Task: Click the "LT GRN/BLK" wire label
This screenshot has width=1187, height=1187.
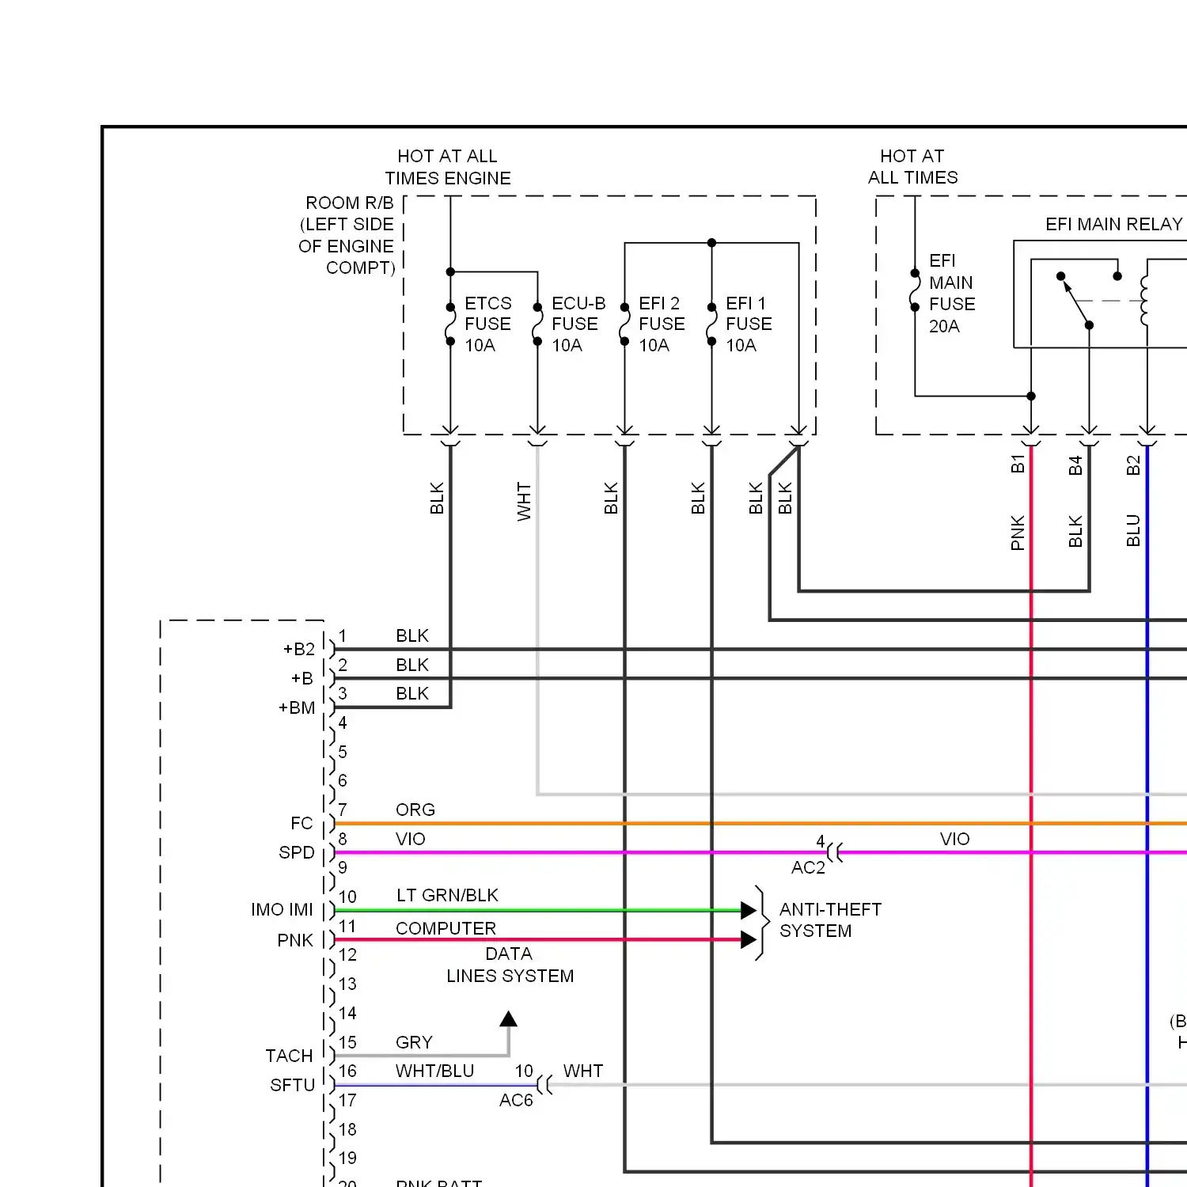Action: click(448, 895)
